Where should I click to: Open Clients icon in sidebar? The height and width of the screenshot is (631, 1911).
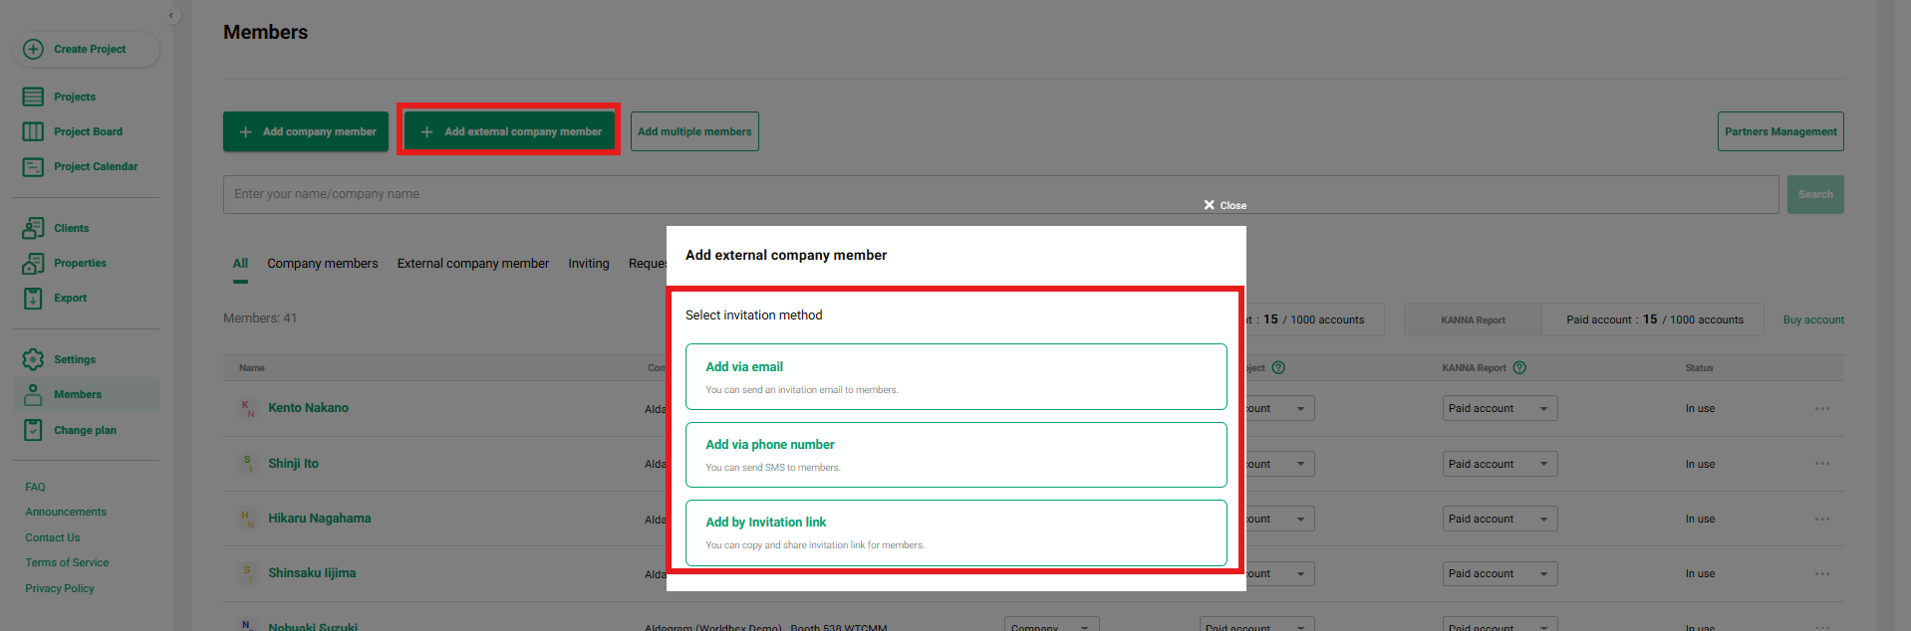33,228
